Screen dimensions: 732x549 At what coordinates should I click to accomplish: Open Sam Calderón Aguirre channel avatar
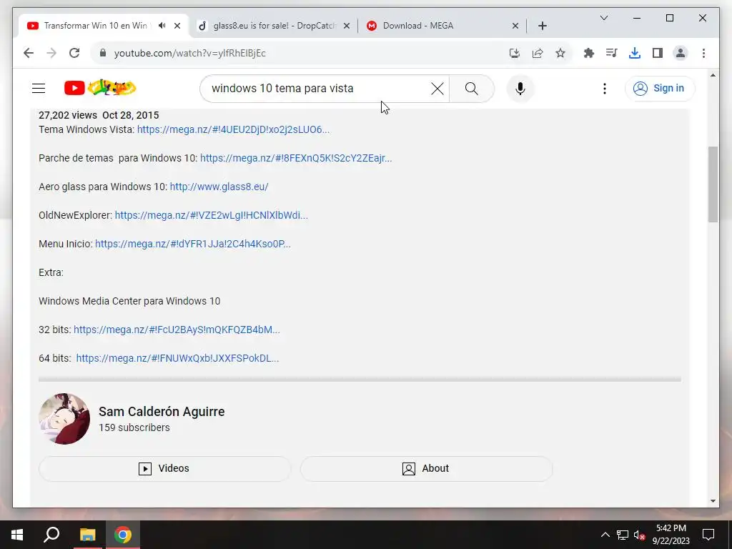click(x=64, y=419)
